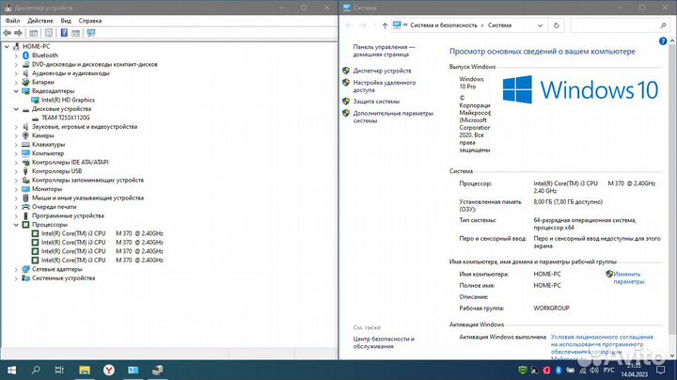
Task: Select Мыши и иные указывающие устройства row
Action: point(87,198)
